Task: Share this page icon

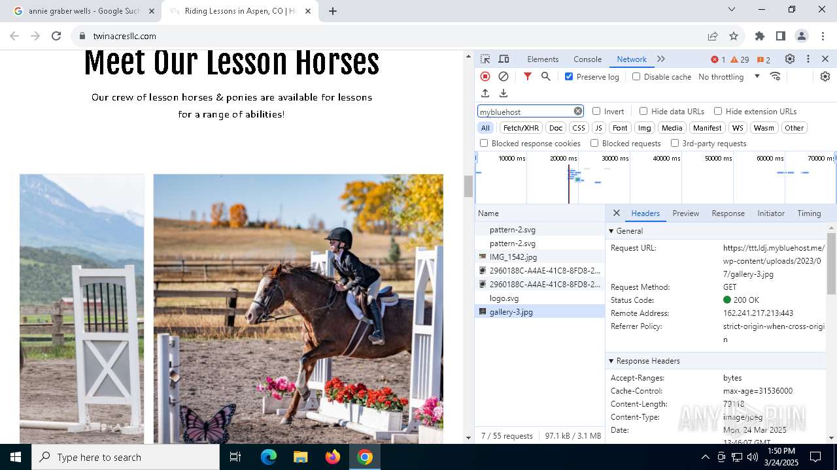Action: [713, 36]
